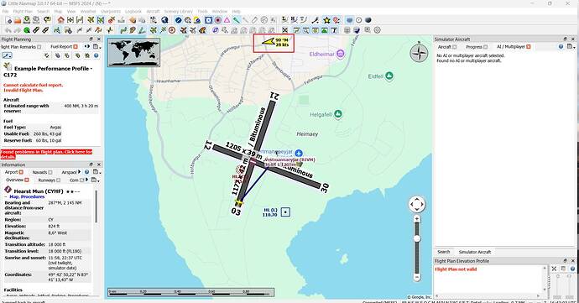Screen dimensions: 579x303
Task: Toggle the highlighted blue square map toolbar button
Action: coord(209,20)
